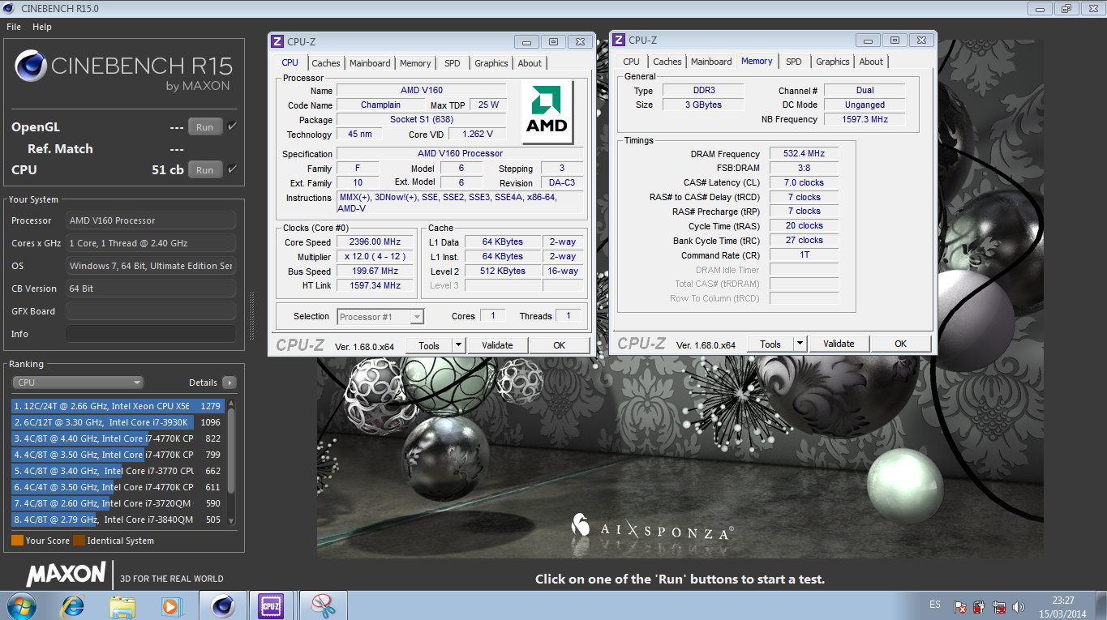The image size is (1107, 620).
Task: Select Graphics tab in right CPU-Z window
Action: [x=833, y=62]
